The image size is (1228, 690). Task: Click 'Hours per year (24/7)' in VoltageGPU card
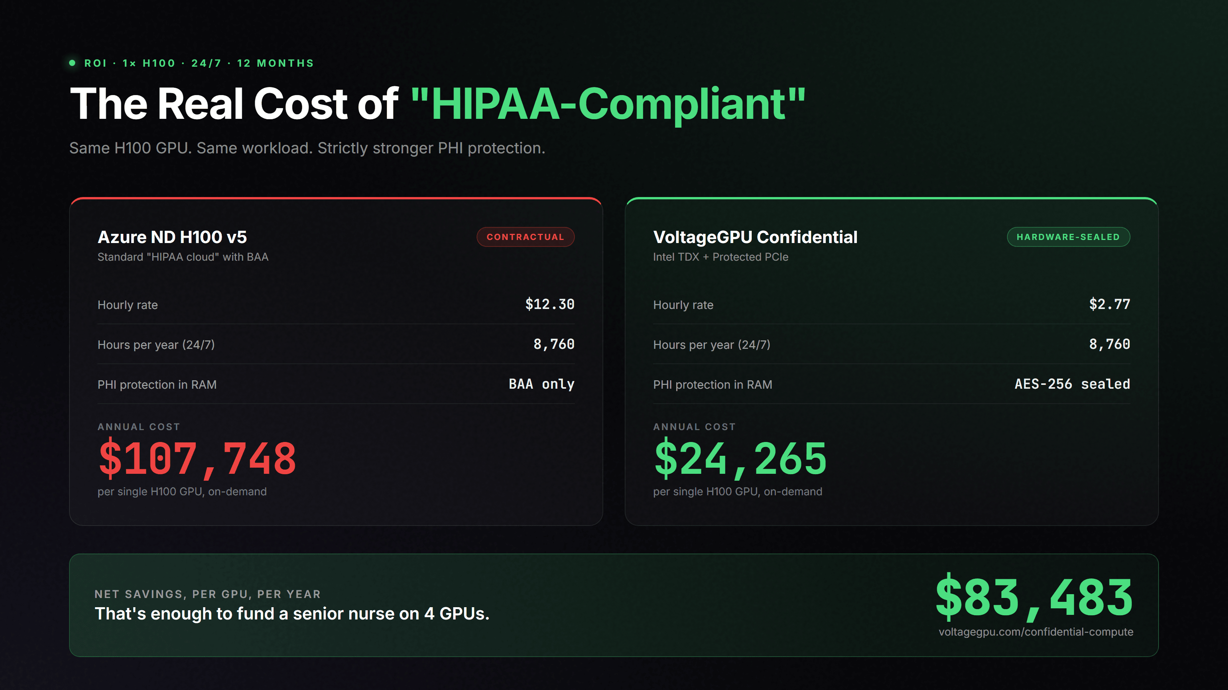tap(711, 345)
